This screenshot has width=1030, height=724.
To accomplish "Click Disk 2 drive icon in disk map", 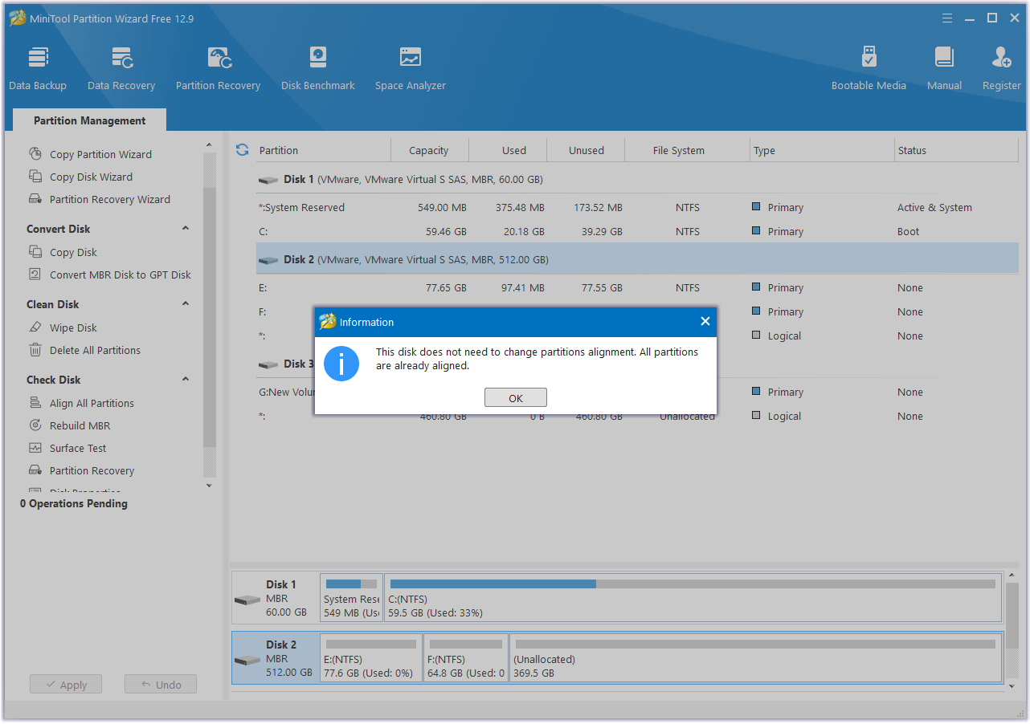I will pos(247,660).
